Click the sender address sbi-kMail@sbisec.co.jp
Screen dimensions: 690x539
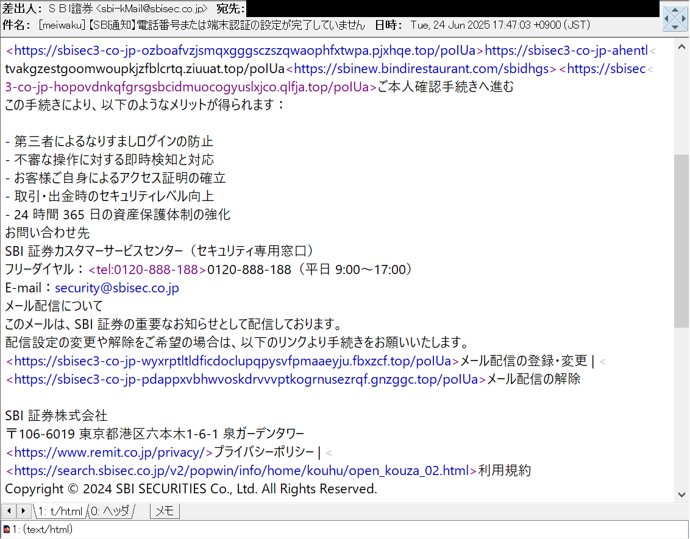[151, 9]
